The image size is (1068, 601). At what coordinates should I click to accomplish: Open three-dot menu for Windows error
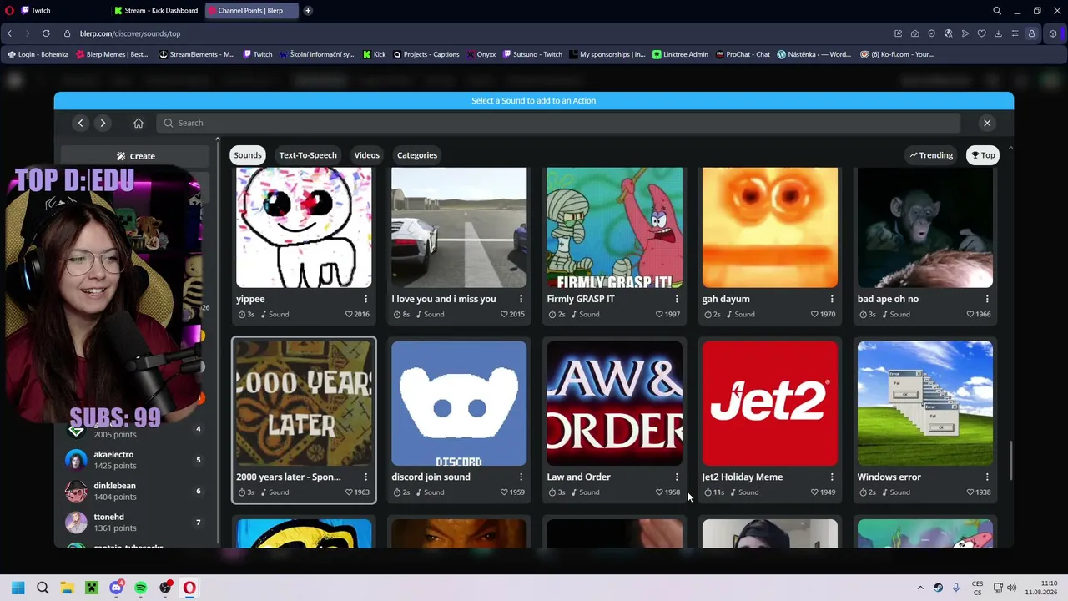click(x=987, y=477)
